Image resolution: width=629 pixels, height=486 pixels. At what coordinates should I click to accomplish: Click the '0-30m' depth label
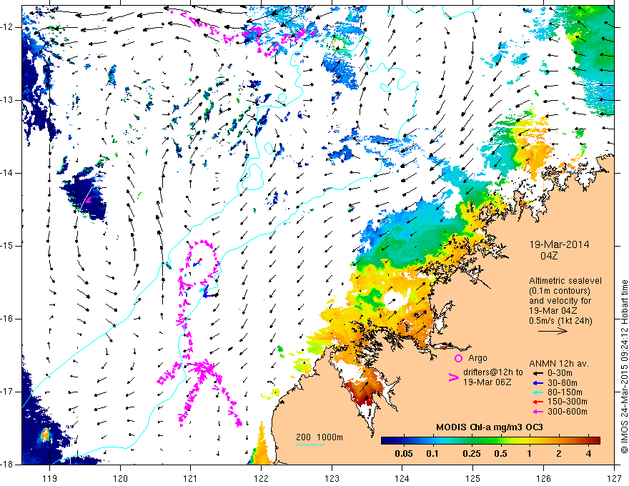tap(560, 373)
